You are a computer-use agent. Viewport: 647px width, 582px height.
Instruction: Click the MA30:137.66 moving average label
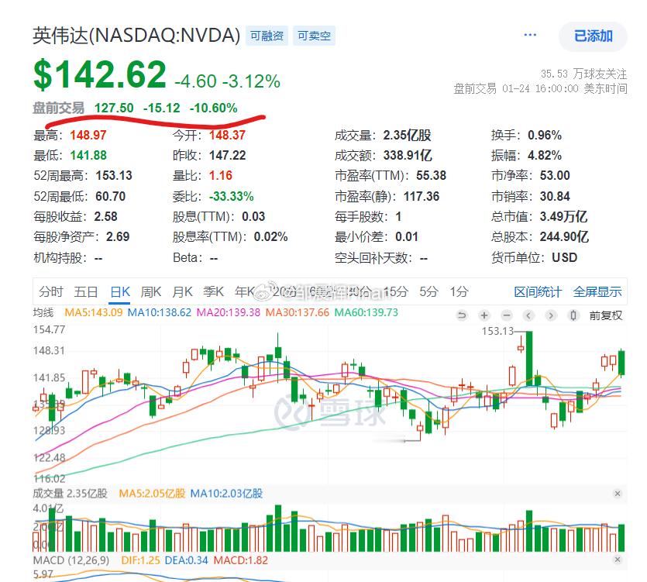297,312
